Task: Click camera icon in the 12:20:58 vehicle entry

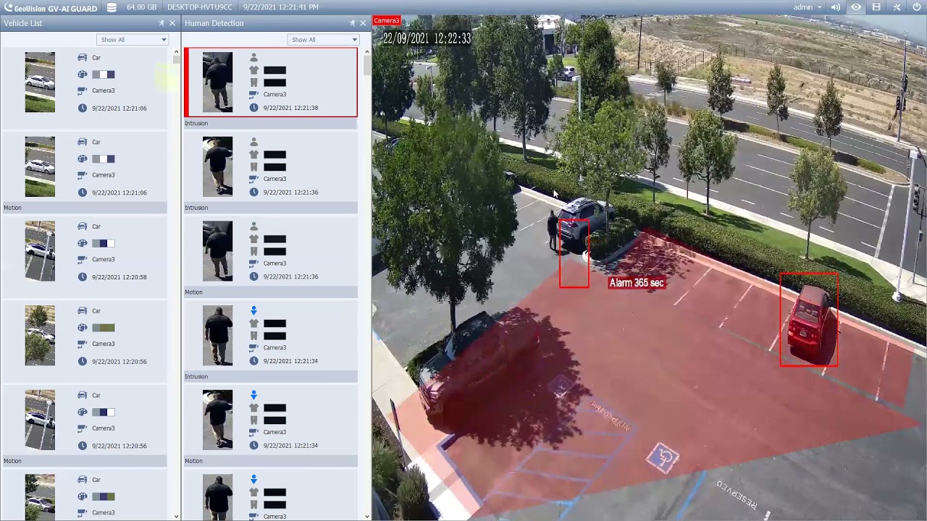Action: [83, 259]
